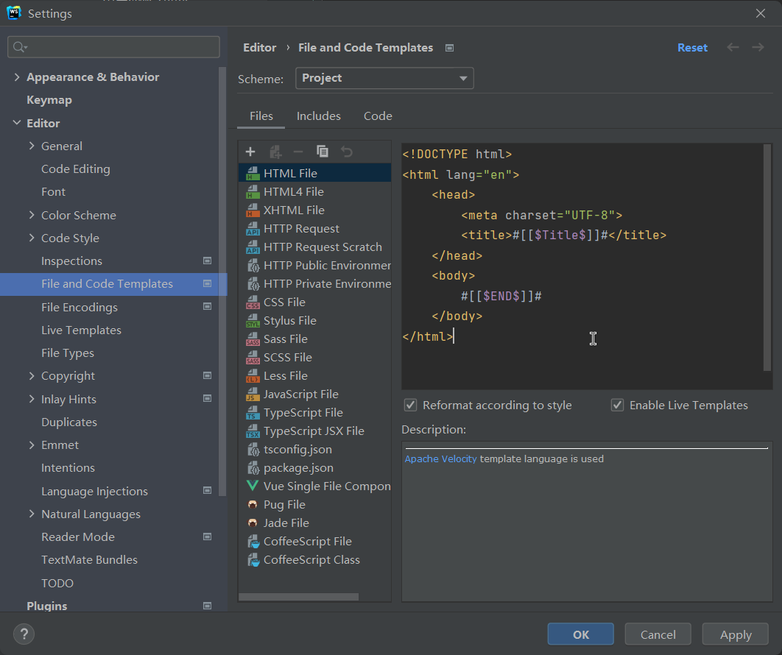
Task: Click the Reset link
Action: click(x=692, y=46)
